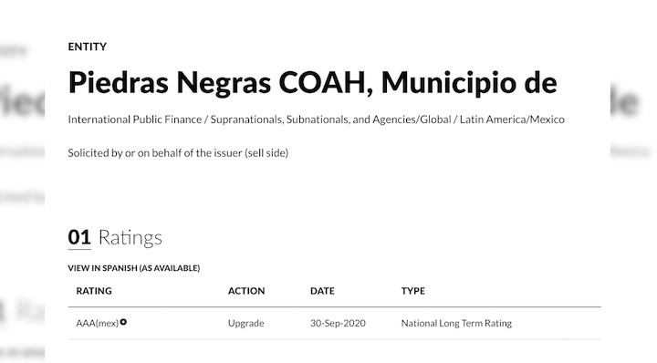Screen dimensions: 657x363
Task: Click the word Ratings in section heading
Action: point(130,238)
